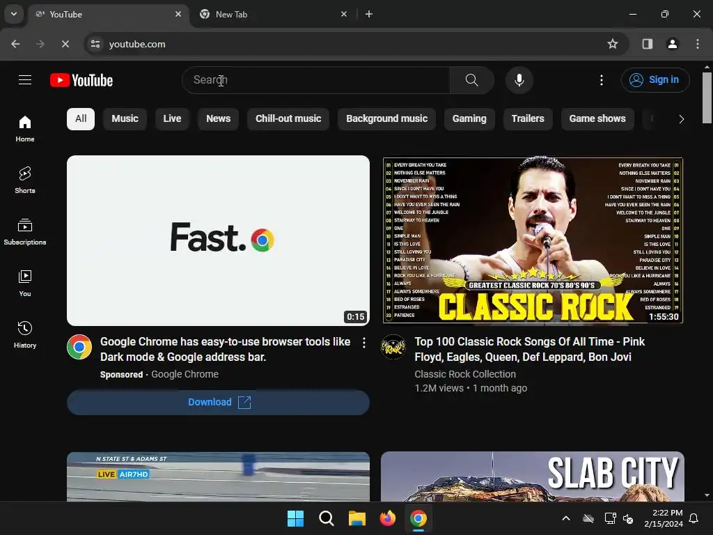Screen dimensions: 713x535
Task: Select the Music filter chip
Action: coord(125,118)
